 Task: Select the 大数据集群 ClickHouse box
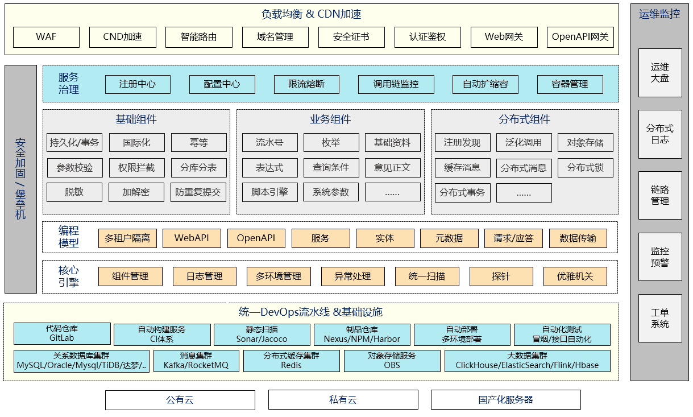coord(527,361)
